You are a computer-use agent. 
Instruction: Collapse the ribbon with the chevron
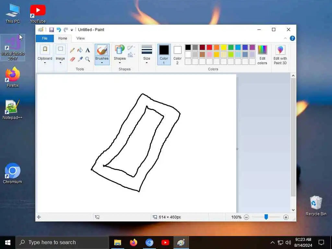(x=285, y=38)
